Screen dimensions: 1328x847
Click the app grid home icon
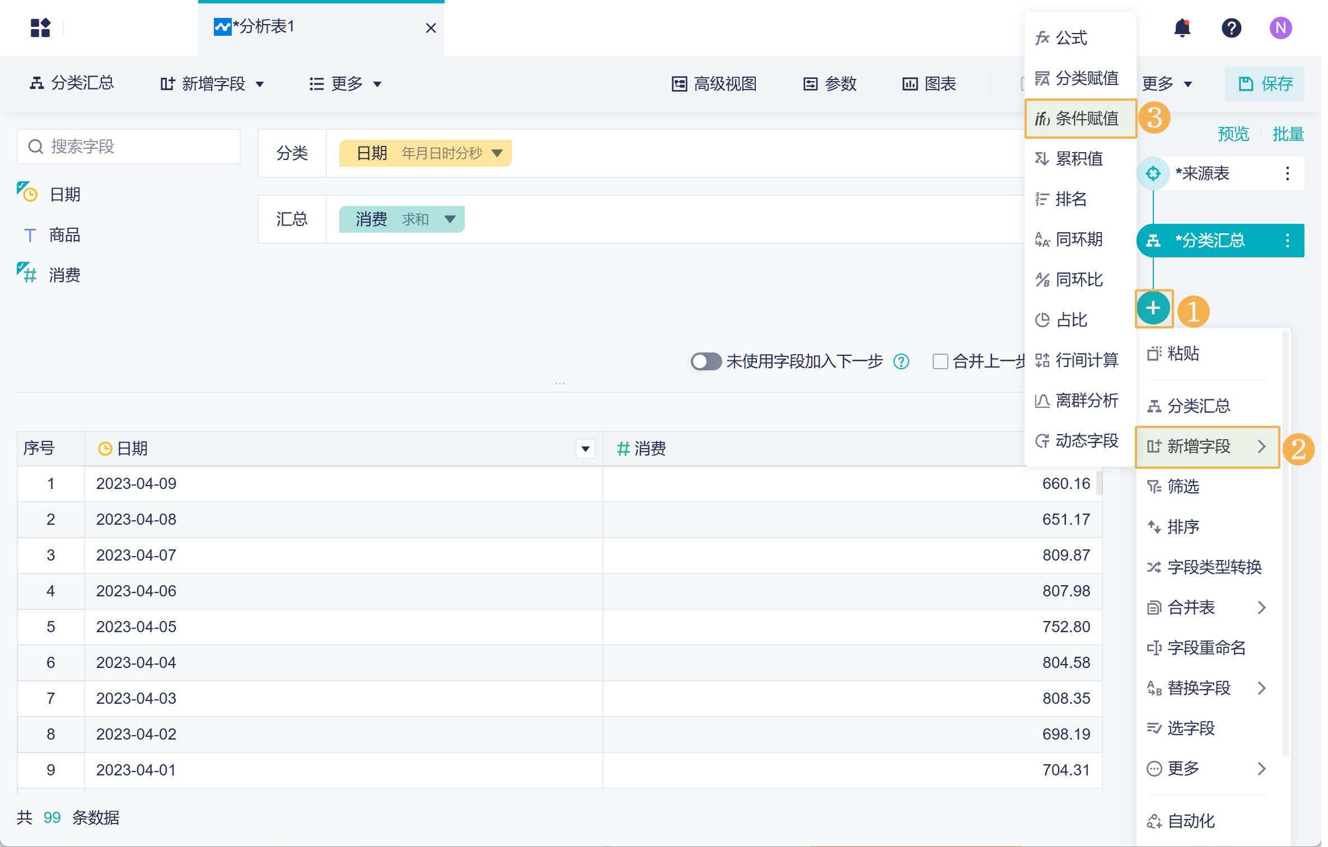tap(40, 27)
